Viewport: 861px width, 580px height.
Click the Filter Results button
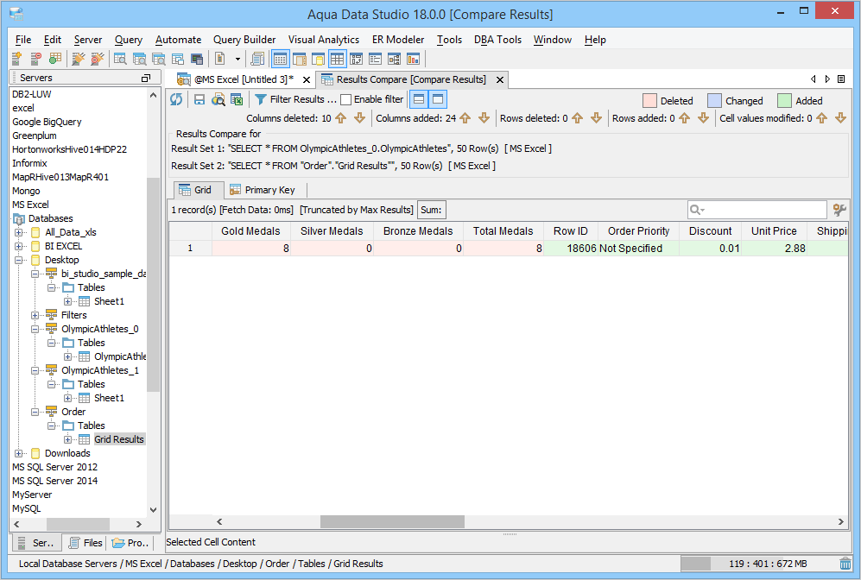coord(295,99)
